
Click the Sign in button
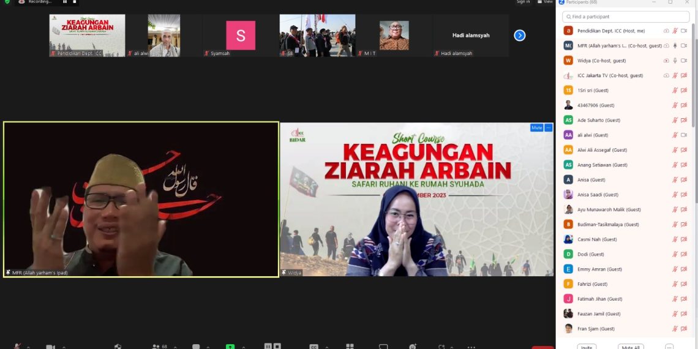523,2
